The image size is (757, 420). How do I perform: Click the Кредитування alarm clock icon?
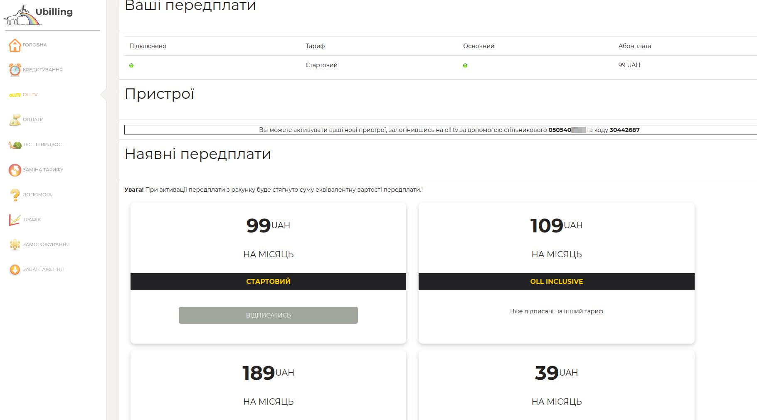[15, 70]
